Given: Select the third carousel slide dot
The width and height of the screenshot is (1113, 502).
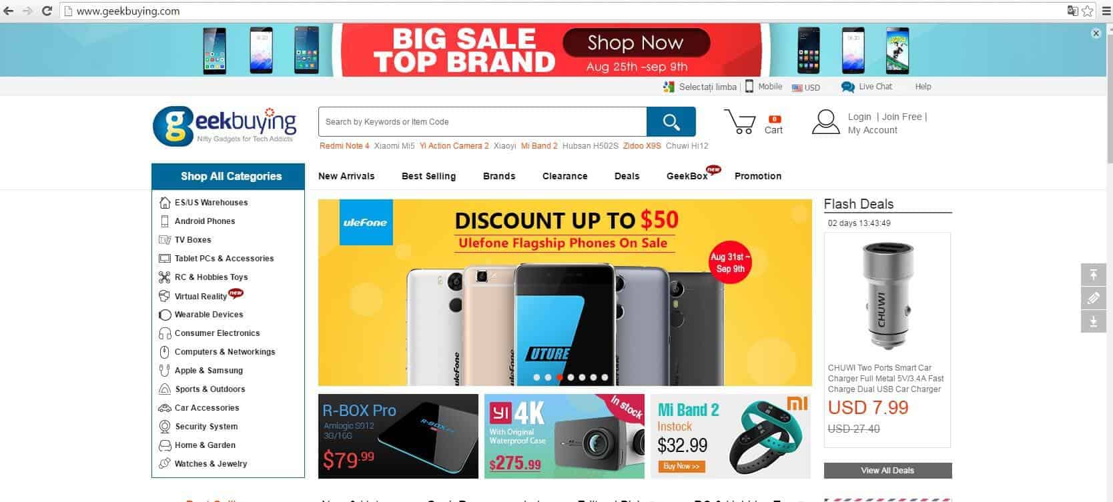Looking at the screenshot, I should [559, 377].
